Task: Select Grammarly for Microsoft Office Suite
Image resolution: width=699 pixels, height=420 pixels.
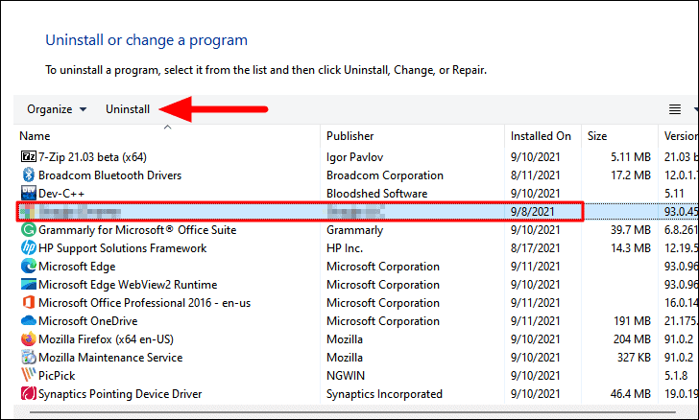Action: (x=137, y=230)
